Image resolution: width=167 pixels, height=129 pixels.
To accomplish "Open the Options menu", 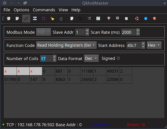I will point(21,10).
